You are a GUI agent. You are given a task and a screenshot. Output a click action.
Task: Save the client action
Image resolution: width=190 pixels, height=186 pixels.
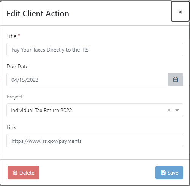click(169, 172)
